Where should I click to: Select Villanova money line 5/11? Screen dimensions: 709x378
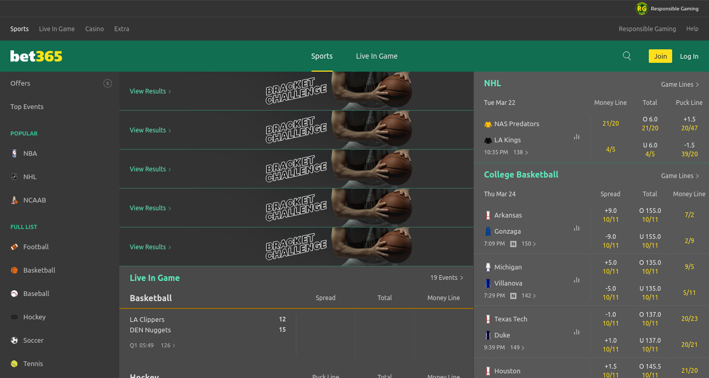[689, 293]
